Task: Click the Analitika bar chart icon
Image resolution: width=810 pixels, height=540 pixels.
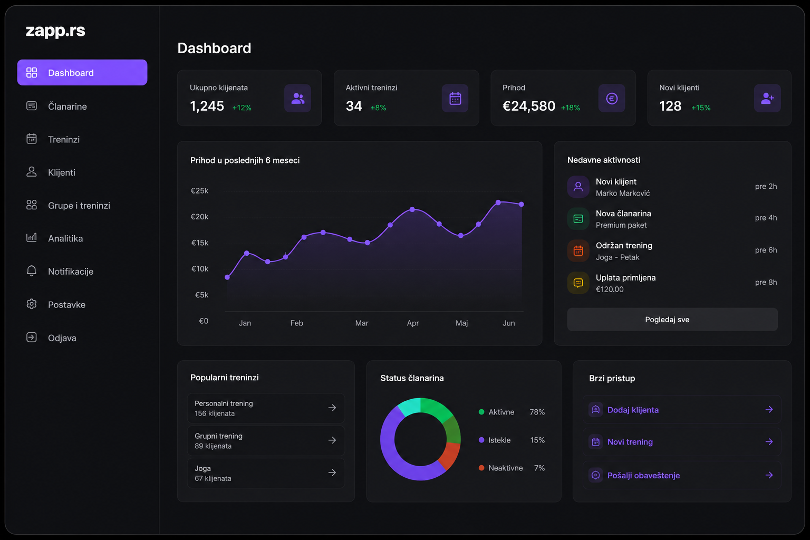Action: coord(32,238)
